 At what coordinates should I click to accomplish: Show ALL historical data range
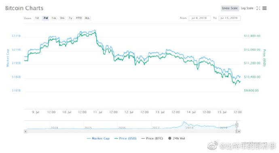[x=87, y=18]
